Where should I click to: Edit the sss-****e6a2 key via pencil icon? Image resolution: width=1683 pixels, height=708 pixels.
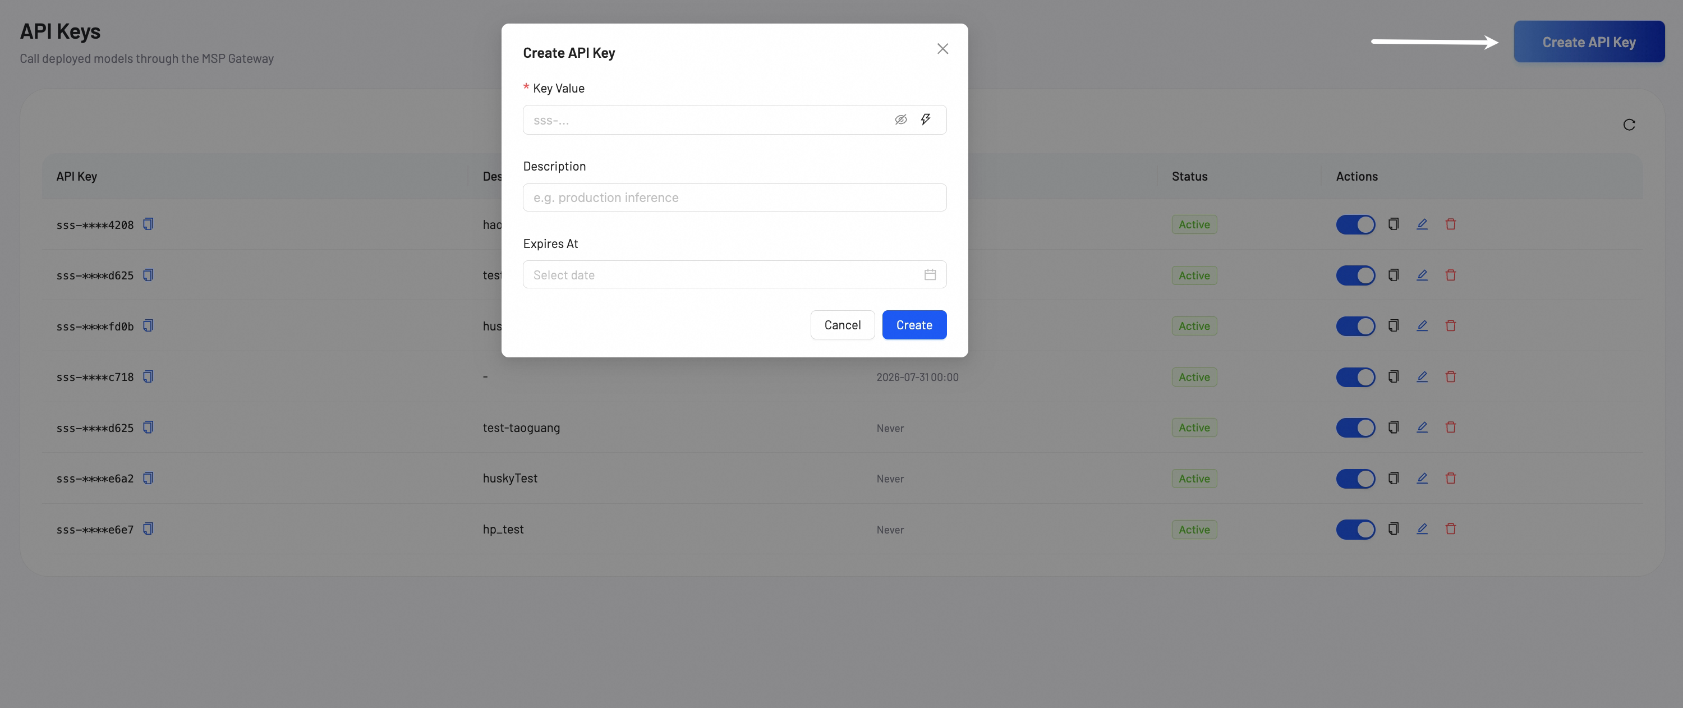click(1422, 478)
